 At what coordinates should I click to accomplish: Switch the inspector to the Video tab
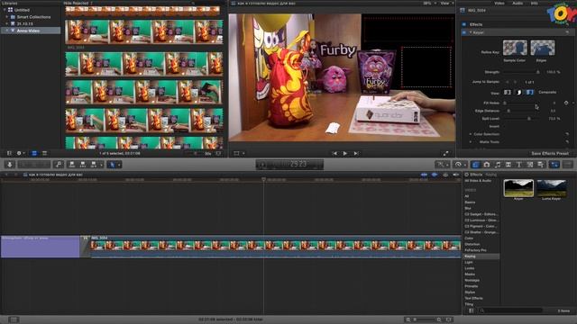coord(499,4)
